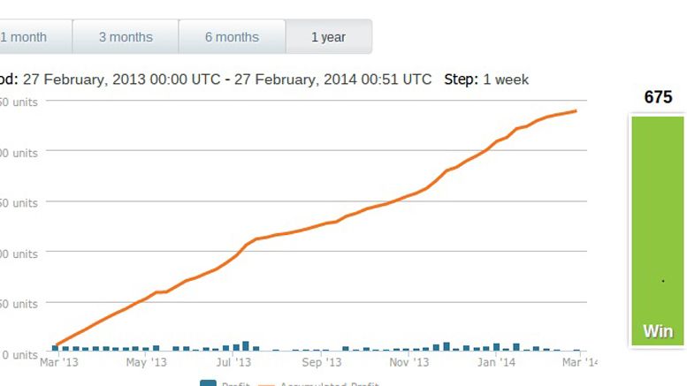Toggle the orange Accumulated Profit legend line
Image resolution: width=687 pixels, height=386 pixels.
tap(267, 383)
